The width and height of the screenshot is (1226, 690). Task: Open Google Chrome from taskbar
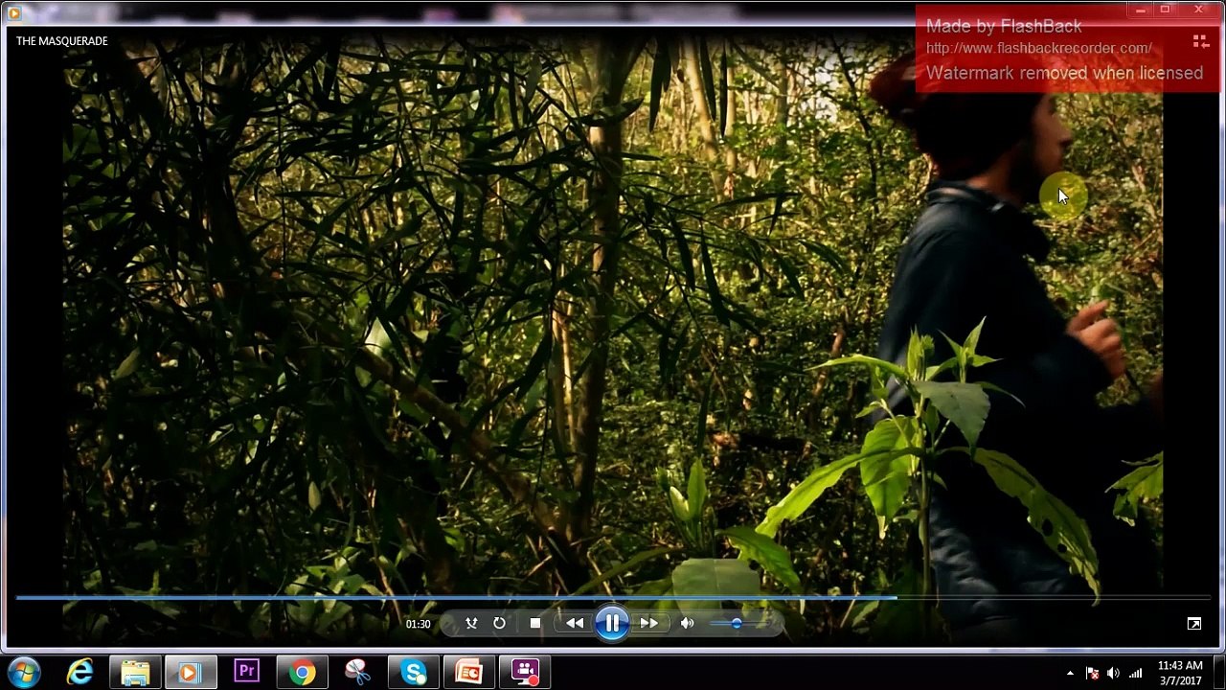click(x=302, y=673)
